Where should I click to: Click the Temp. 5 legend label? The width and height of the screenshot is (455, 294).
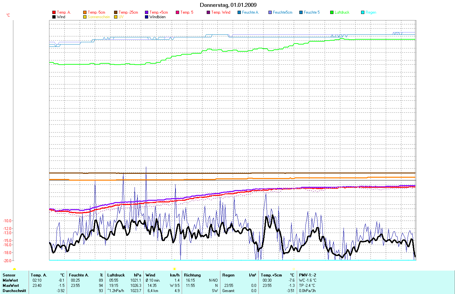point(187,12)
